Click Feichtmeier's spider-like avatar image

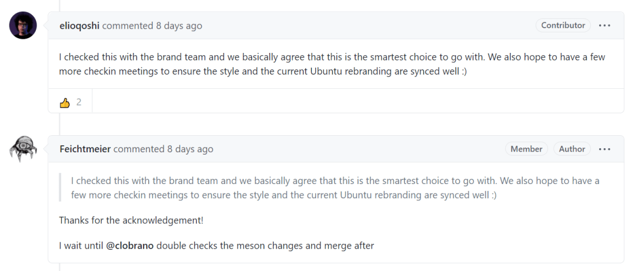pos(23,149)
